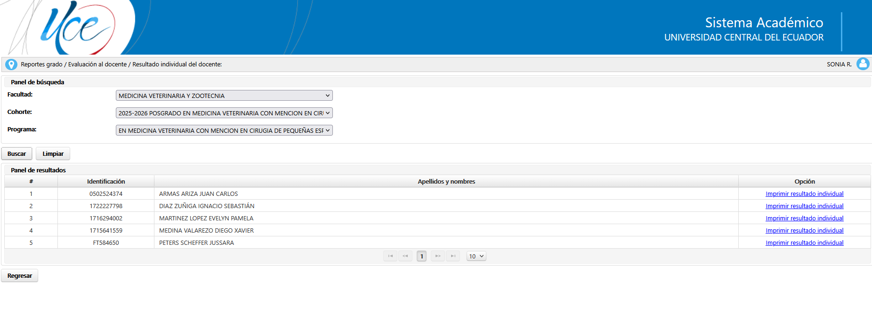The image size is (872, 315).
Task: Change rows per page dropdown
Action: point(476,256)
